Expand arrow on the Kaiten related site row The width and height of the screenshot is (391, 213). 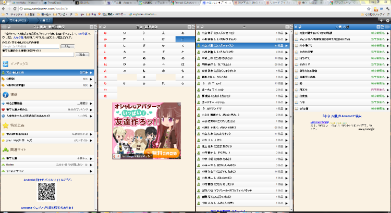coord(91,165)
